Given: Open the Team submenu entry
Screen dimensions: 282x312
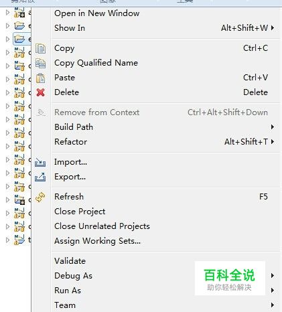Looking at the screenshot, I should (x=65, y=305).
